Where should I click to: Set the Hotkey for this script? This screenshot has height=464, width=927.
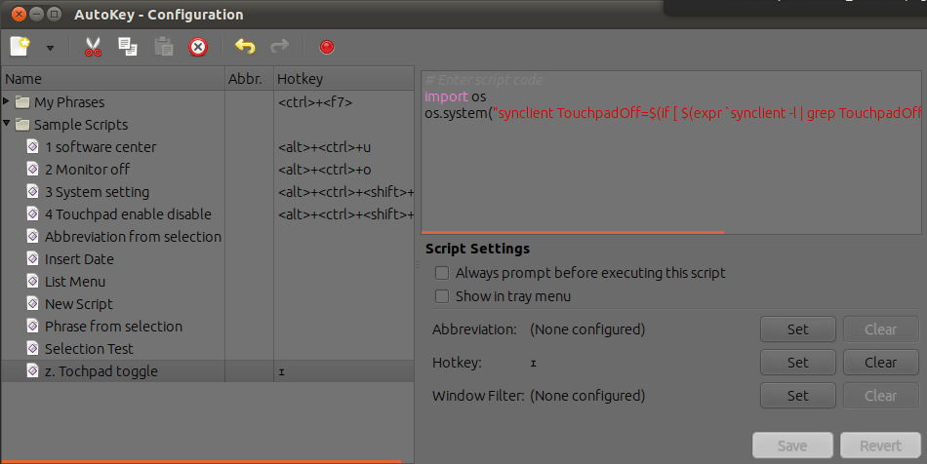[797, 363]
